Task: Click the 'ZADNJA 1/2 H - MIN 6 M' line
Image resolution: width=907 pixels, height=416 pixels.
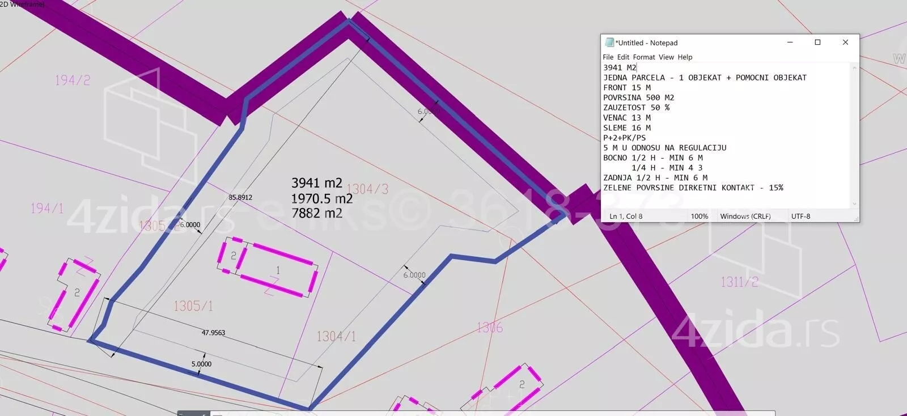Action: [x=655, y=178]
